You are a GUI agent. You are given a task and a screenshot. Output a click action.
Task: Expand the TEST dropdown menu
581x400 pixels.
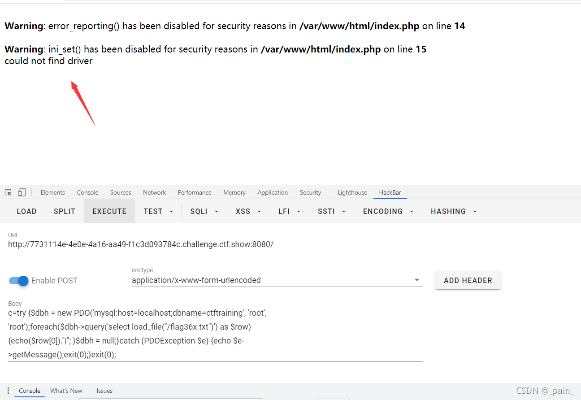click(x=158, y=211)
